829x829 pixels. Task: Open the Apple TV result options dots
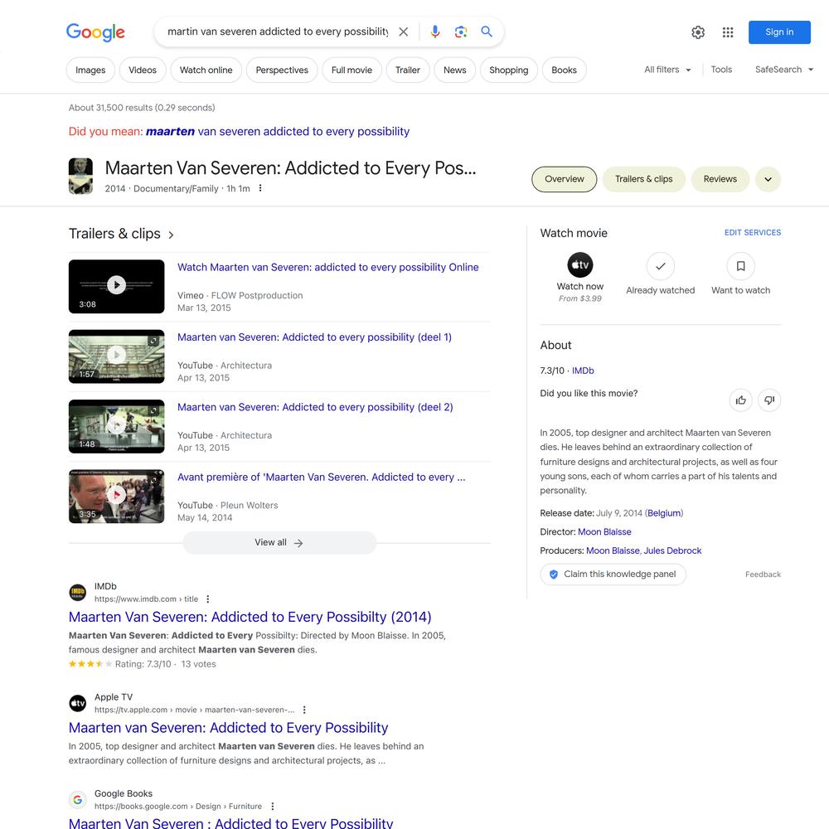[304, 710]
